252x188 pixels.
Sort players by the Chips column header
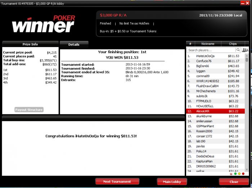[233, 43]
